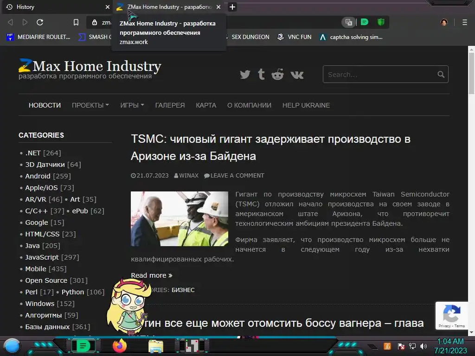Open the .NET category
Image resolution: width=475 pixels, height=356 pixels.
[33, 153]
